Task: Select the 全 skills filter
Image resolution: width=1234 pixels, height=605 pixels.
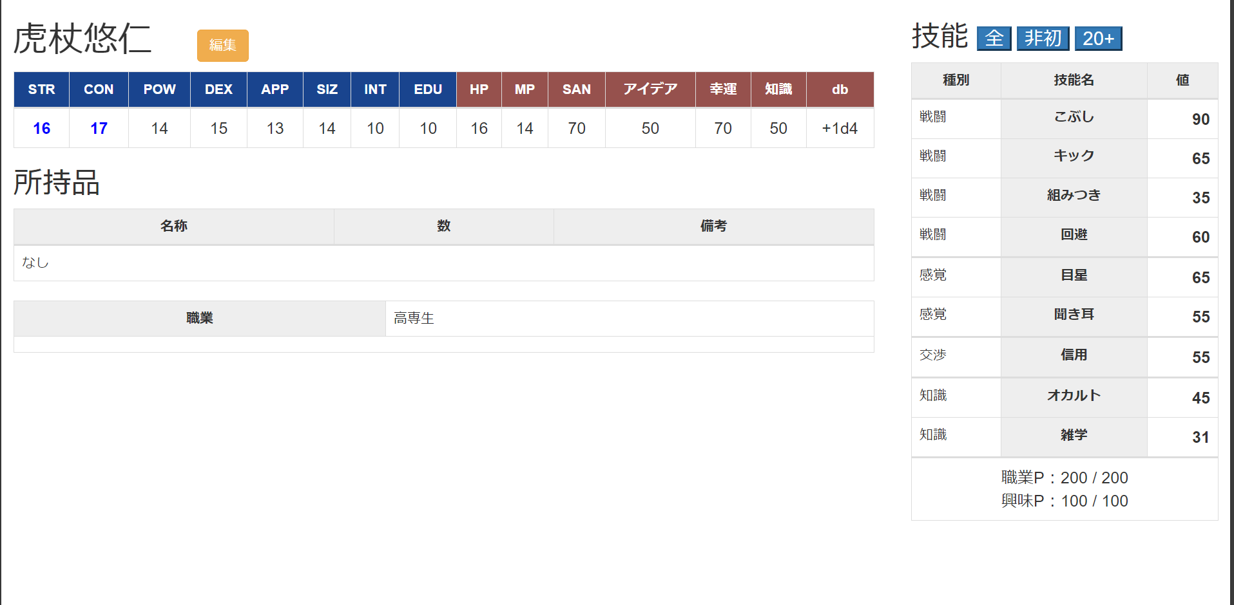Action: click(x=994, y=39)
